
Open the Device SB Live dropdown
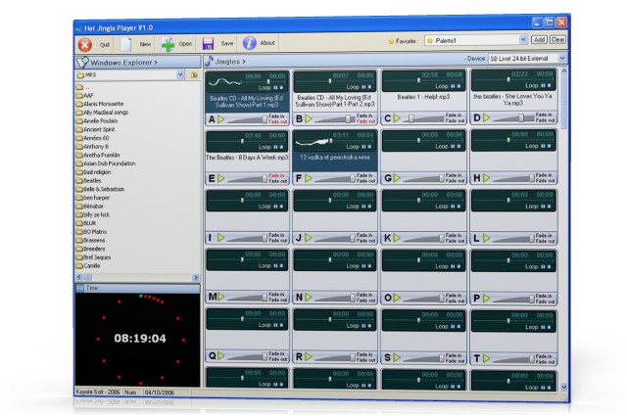pyautogui.click(x=562, y=59)
